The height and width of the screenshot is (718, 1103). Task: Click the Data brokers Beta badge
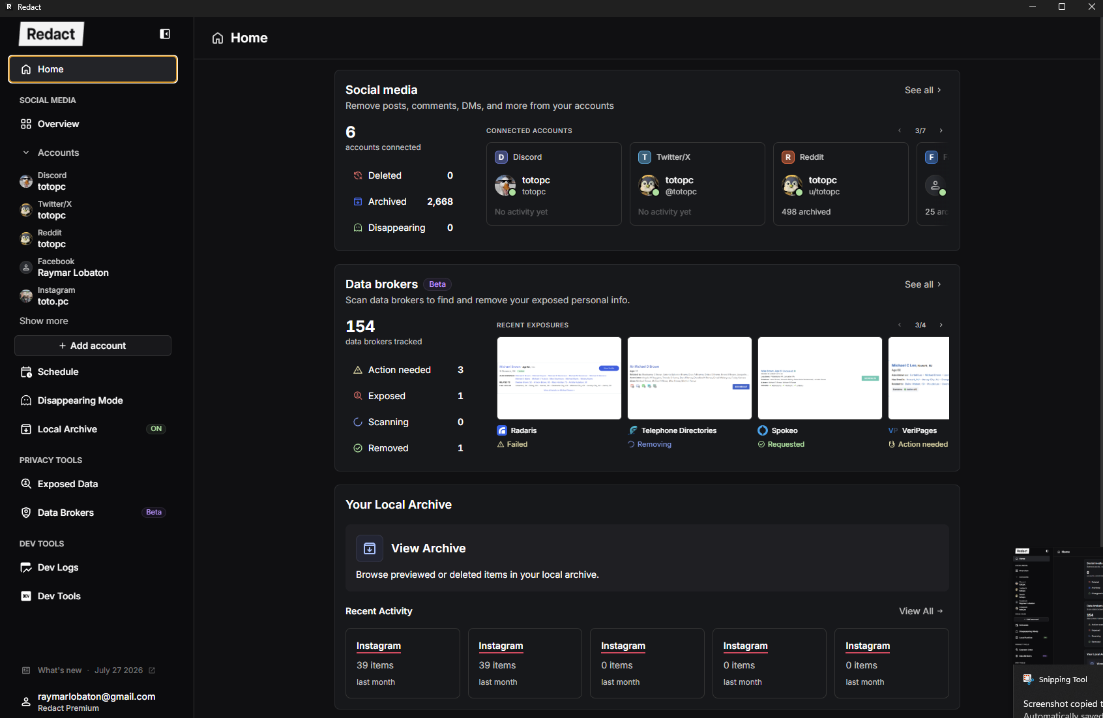pos(437,284)
